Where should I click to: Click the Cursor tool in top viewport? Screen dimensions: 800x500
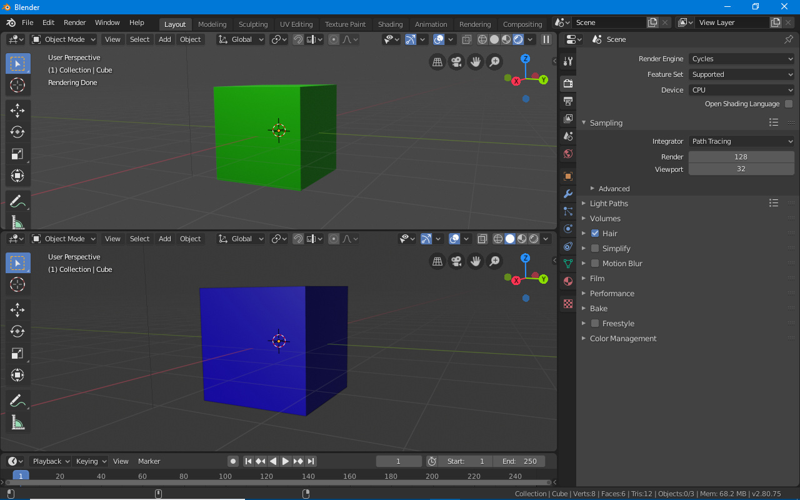(17, 85)
